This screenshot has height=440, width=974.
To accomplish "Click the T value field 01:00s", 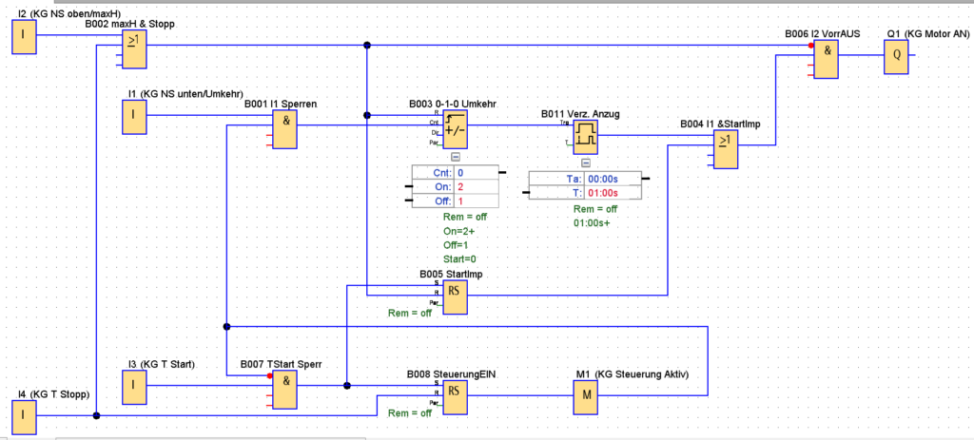I will (613, 193).
